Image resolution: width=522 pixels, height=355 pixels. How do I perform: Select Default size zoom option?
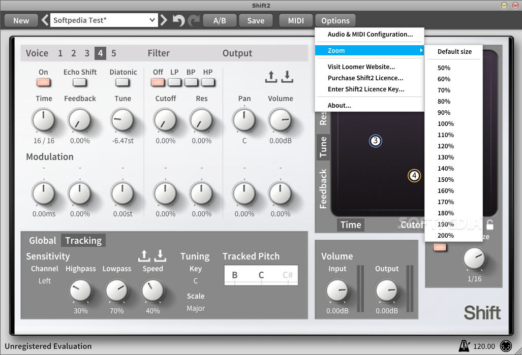454,52
